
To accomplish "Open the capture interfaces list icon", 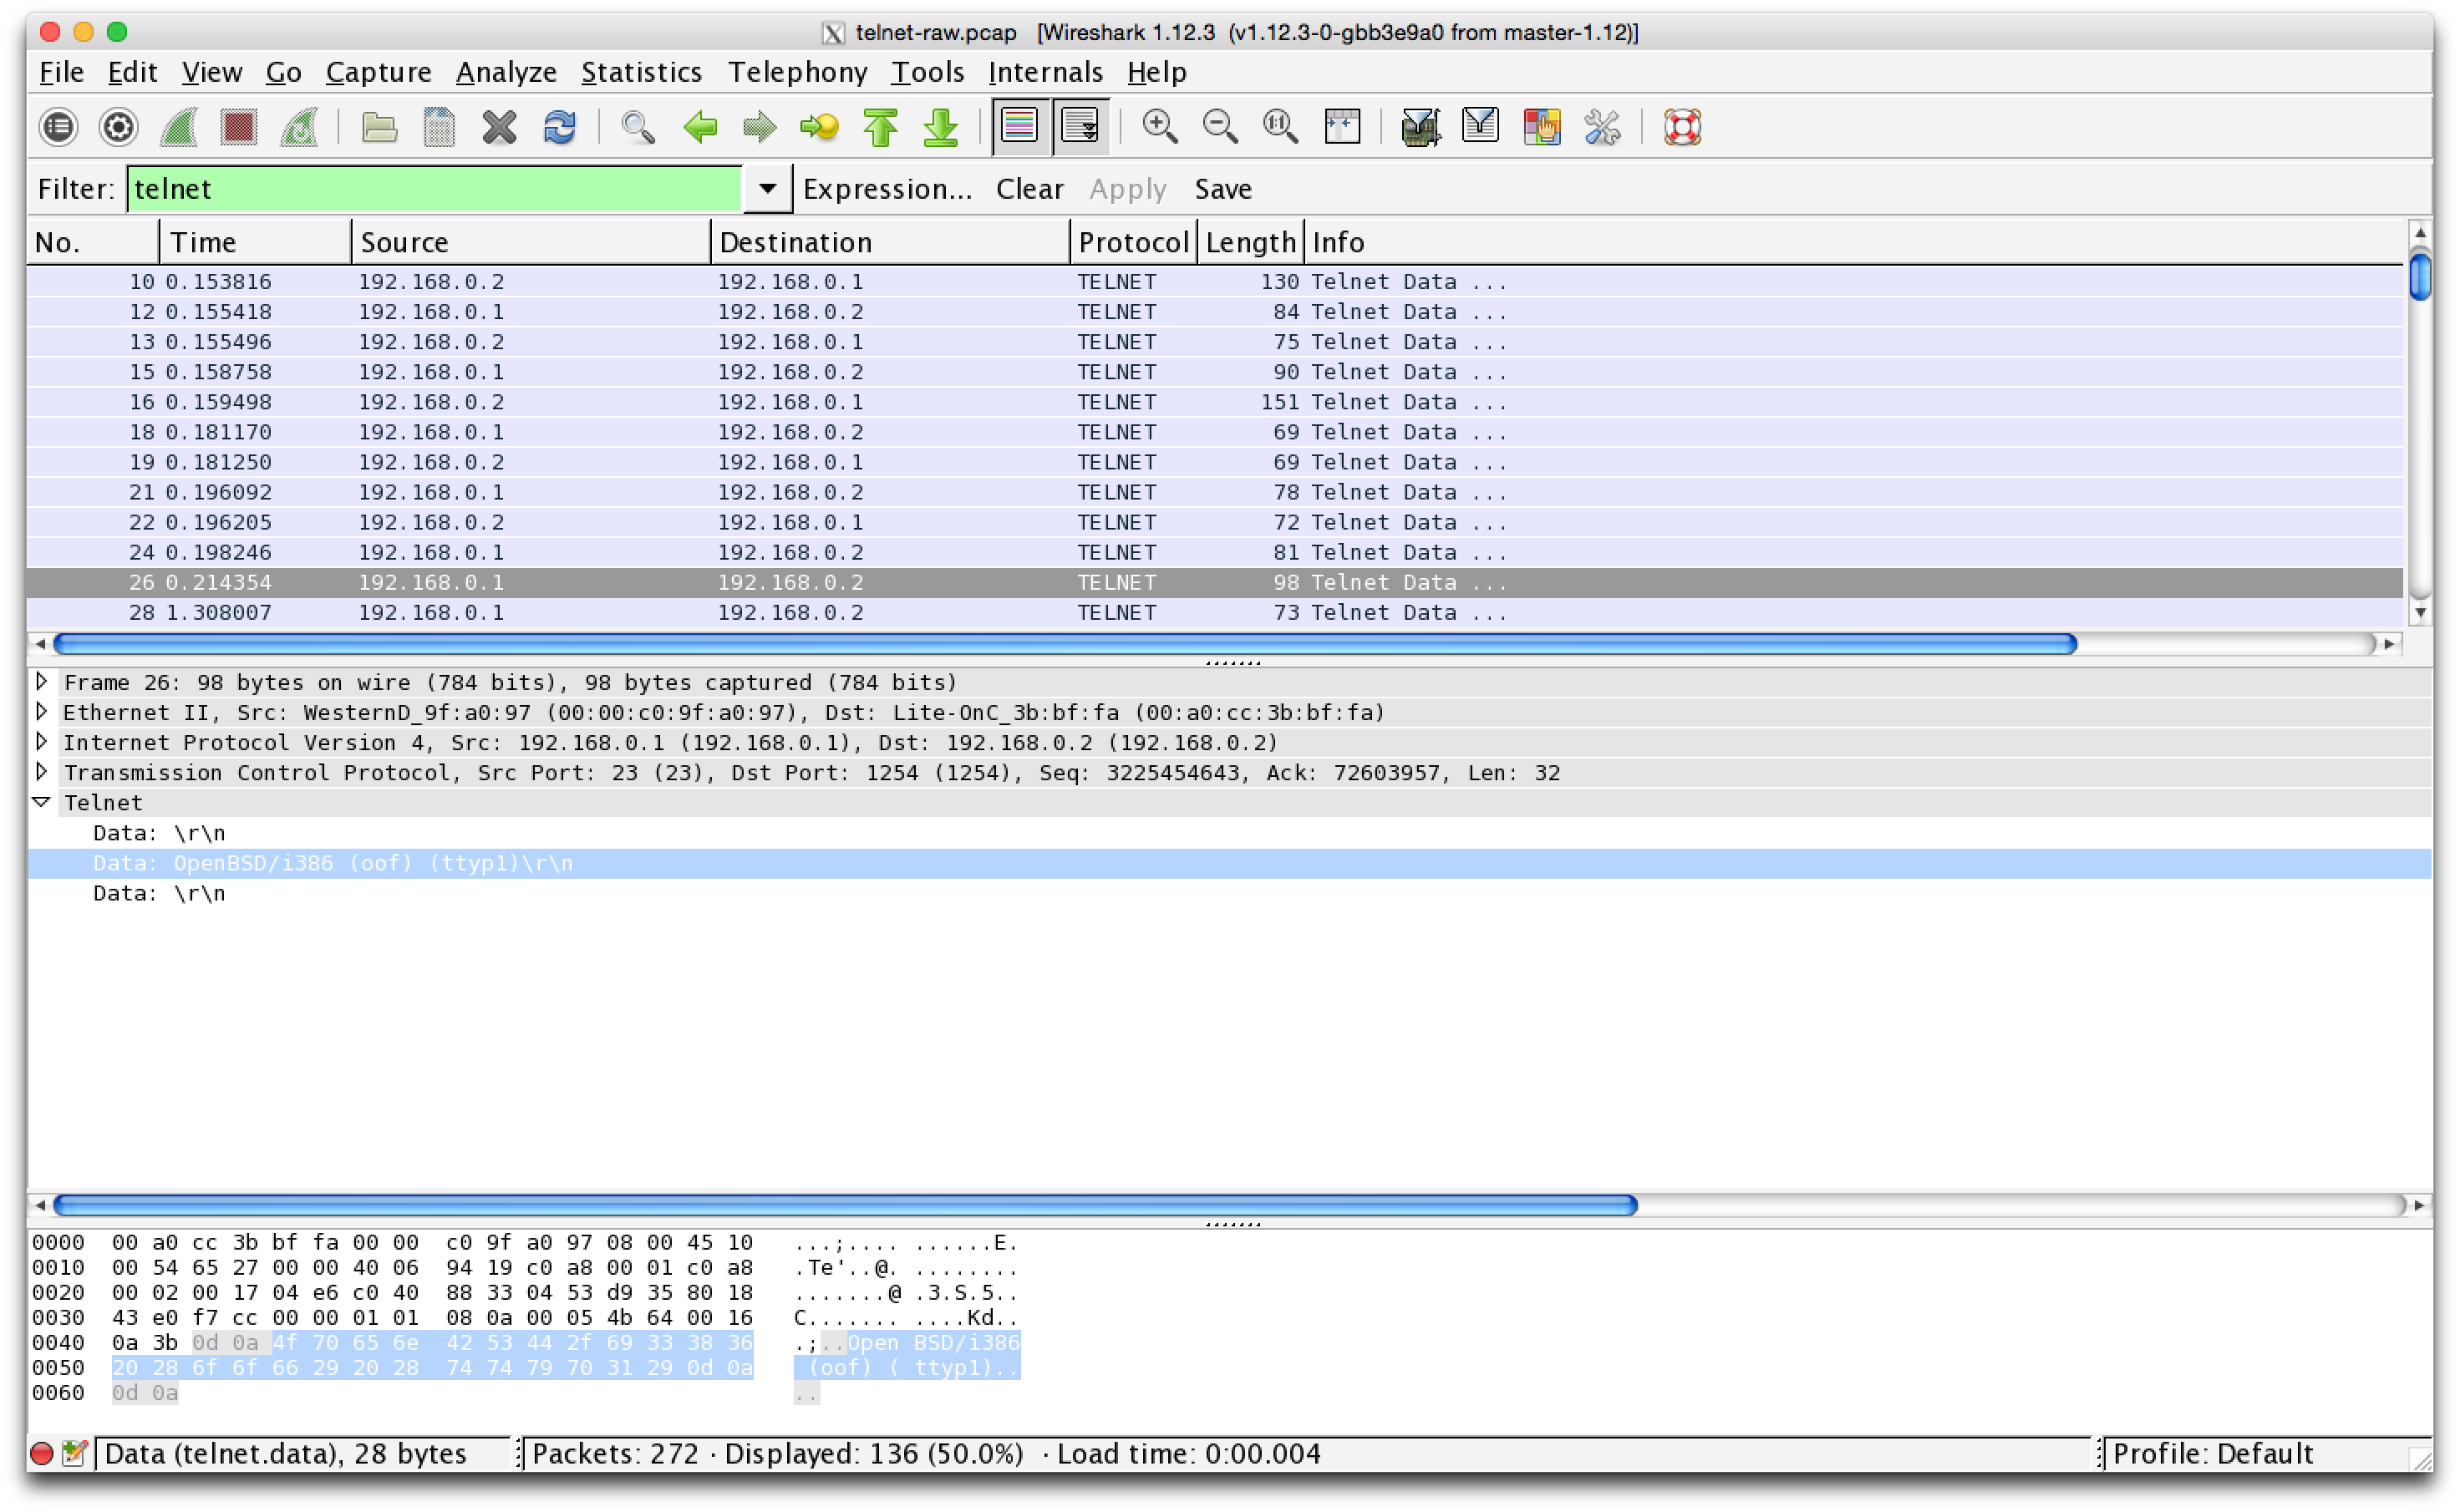I will 59,127.
